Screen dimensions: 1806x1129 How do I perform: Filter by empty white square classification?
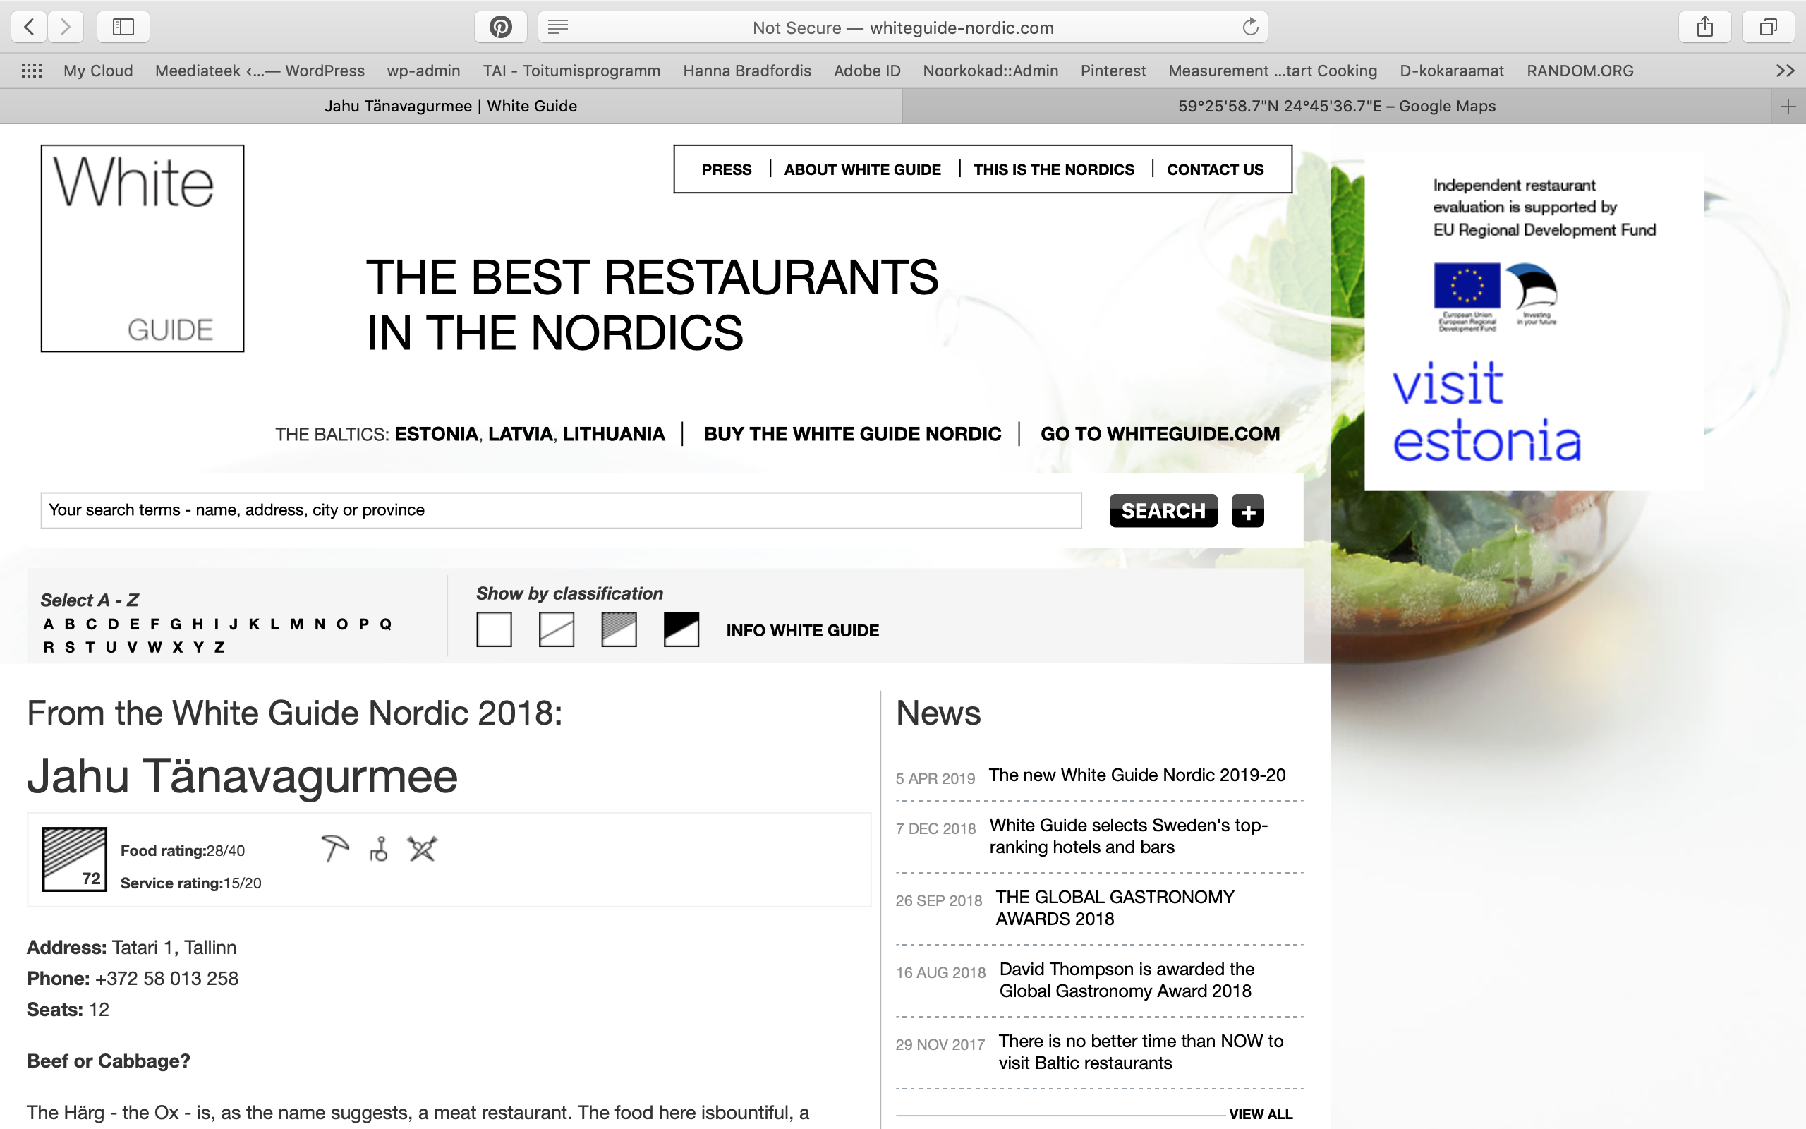click(x=494, y=629)
